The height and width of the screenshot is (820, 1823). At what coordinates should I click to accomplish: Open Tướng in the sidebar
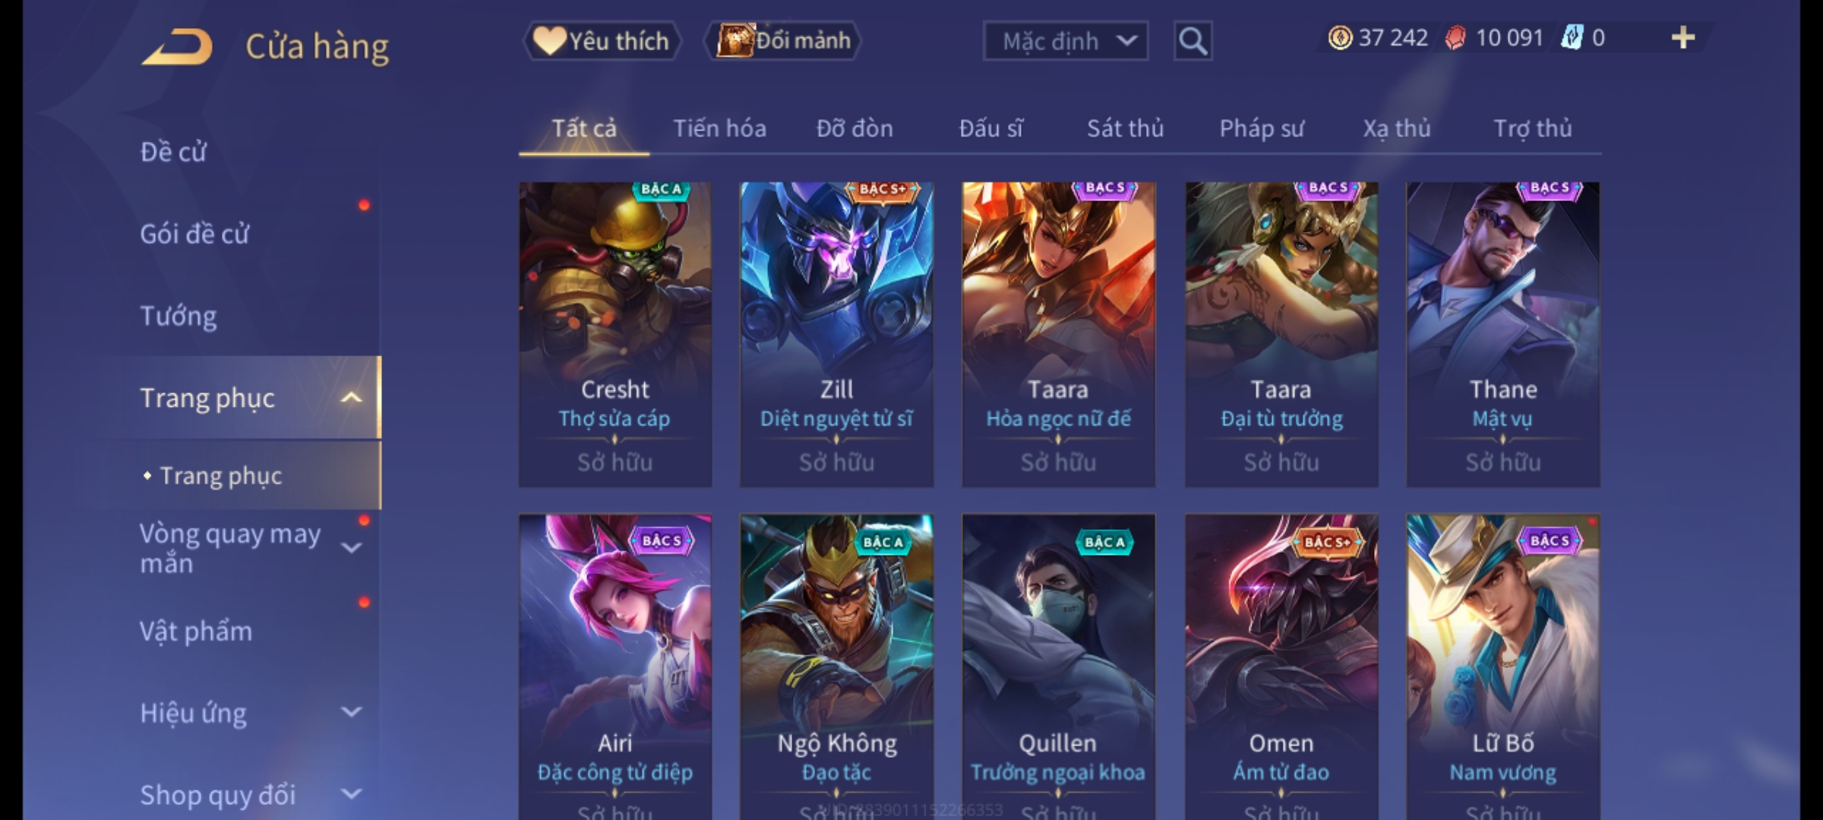tap(179, 316)
